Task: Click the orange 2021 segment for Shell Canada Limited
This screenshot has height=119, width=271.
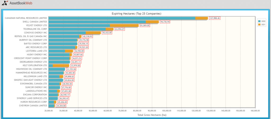Action: point(152,22)
